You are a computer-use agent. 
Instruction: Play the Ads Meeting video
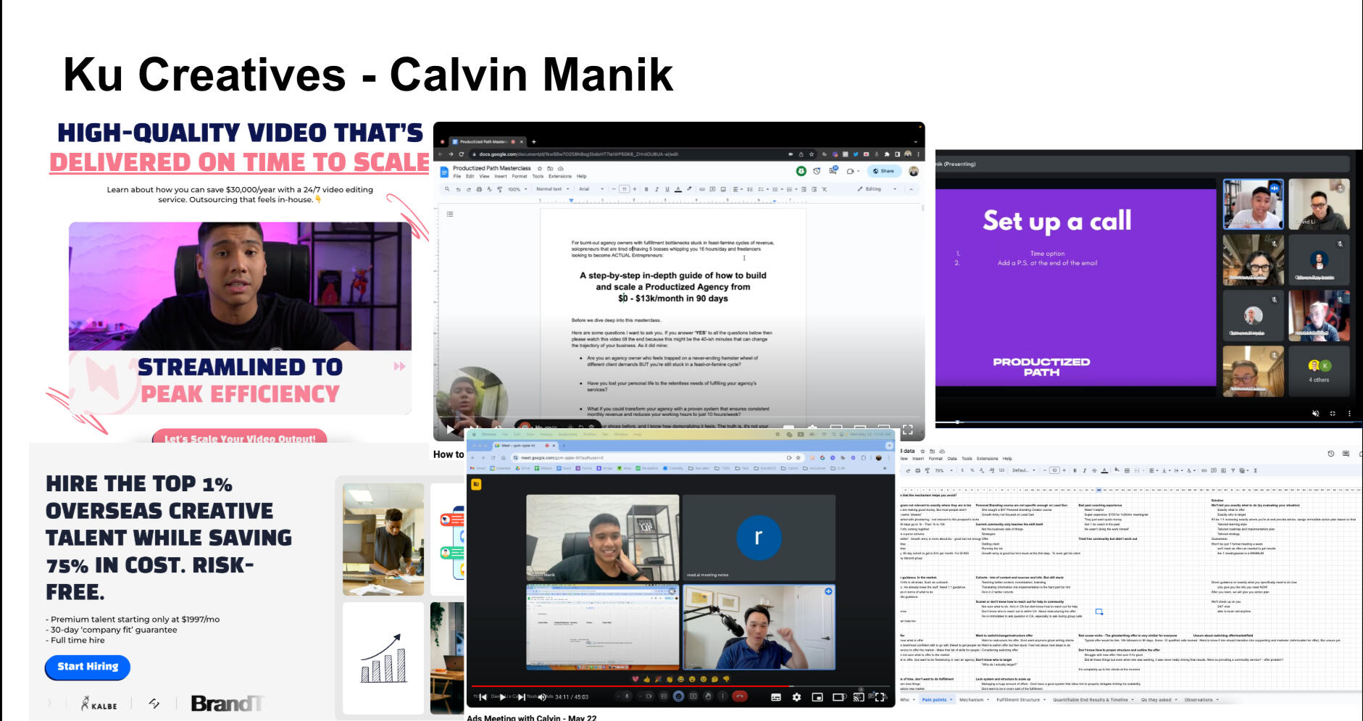(x=502, y=697)
